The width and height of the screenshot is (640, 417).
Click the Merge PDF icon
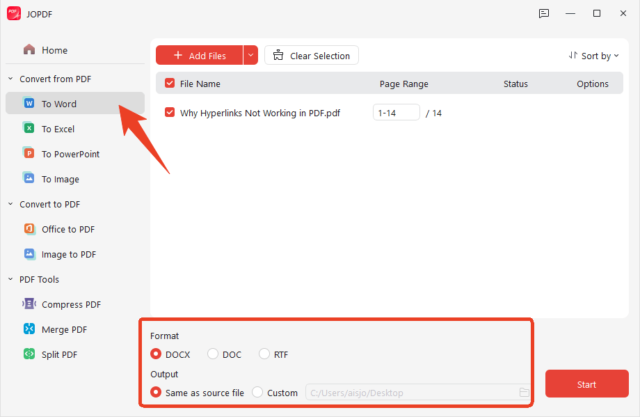pos(29,329)
